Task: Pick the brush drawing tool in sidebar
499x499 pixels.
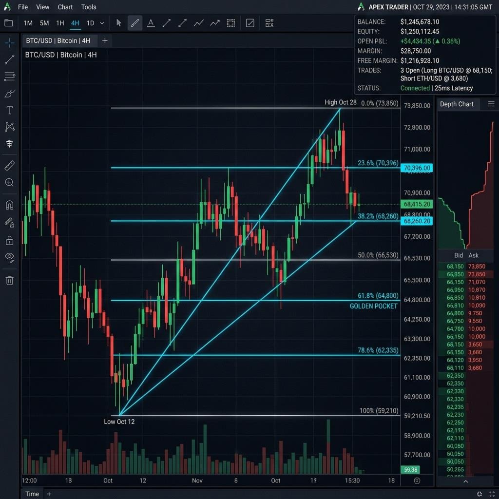Action: pyautogui.click(x=10, y=93)
